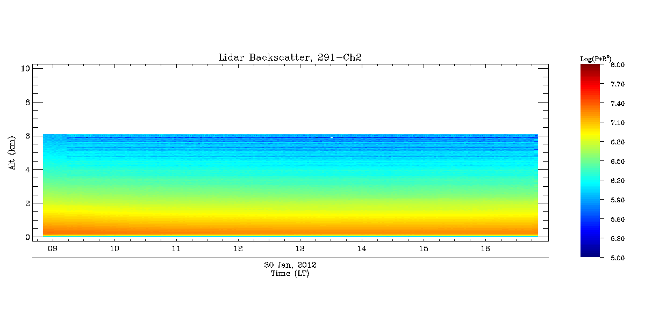This screenshot has width=645, height=322.
Task: Click the altitude tick label '8'
Action: [x=26, y=102]
